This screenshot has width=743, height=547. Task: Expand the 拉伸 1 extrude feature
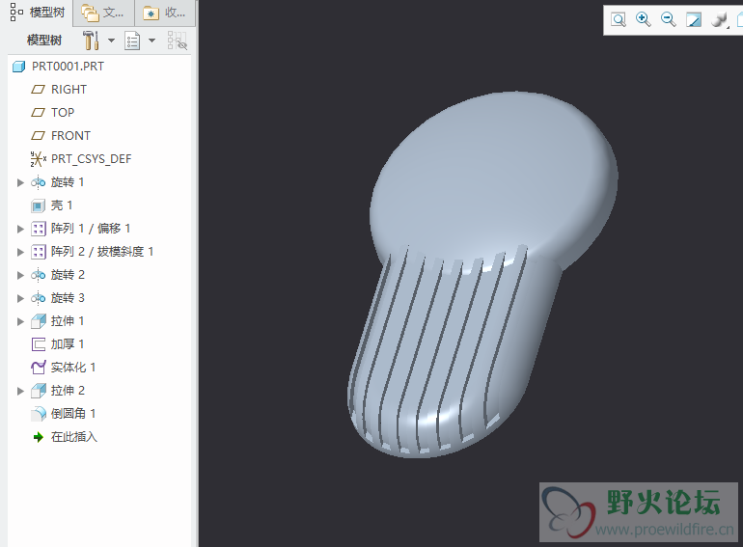click(20, 321)
